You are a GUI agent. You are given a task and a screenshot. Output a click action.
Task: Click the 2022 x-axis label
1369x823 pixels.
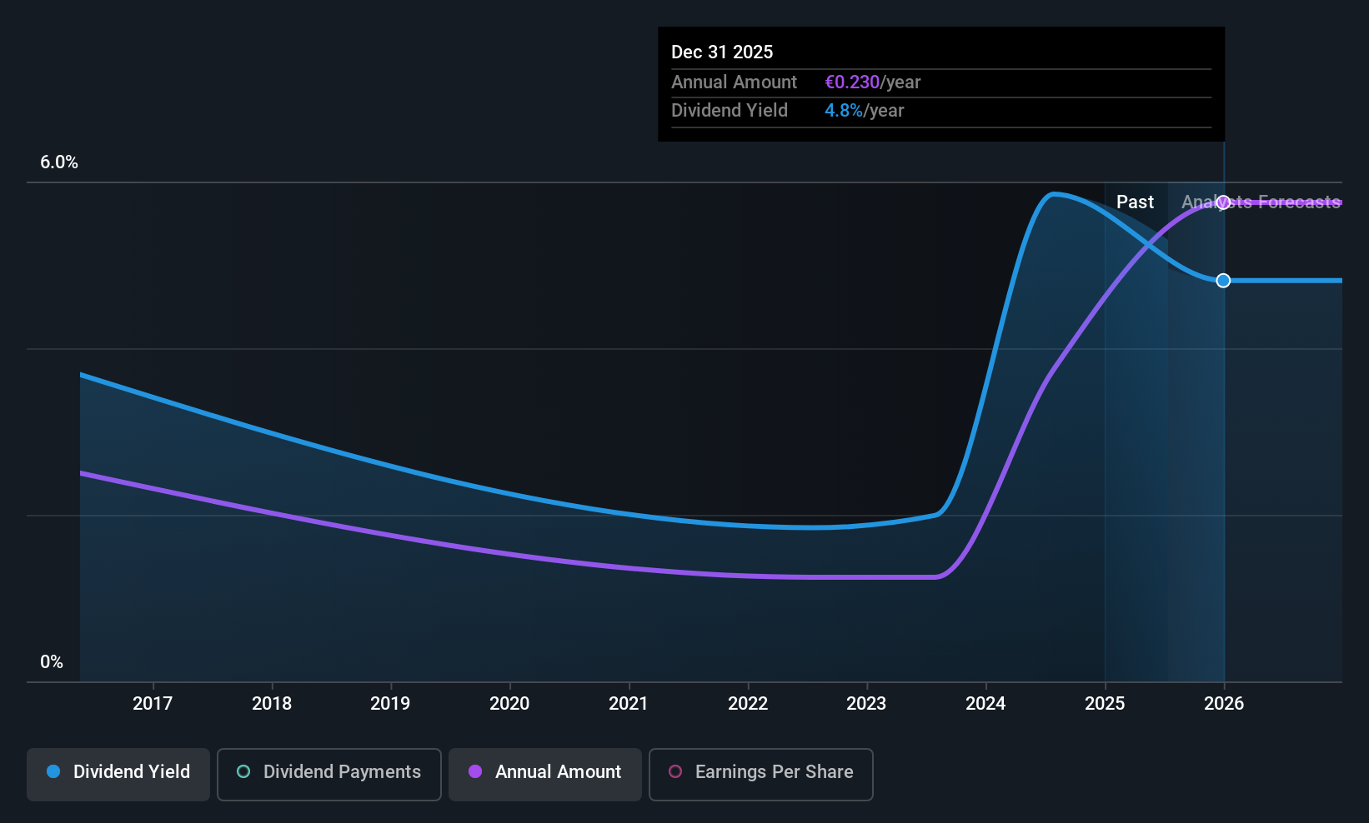(x=748, y=704)
